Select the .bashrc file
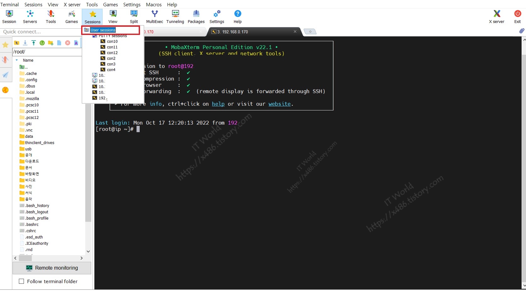Image resolution: width=526 pixels, height=291 pixels. (32, 224)
